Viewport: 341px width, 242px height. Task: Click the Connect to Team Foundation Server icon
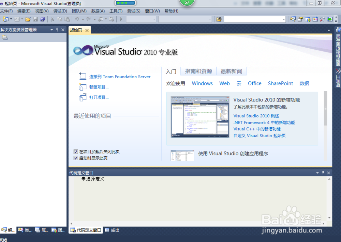point(83,76)
